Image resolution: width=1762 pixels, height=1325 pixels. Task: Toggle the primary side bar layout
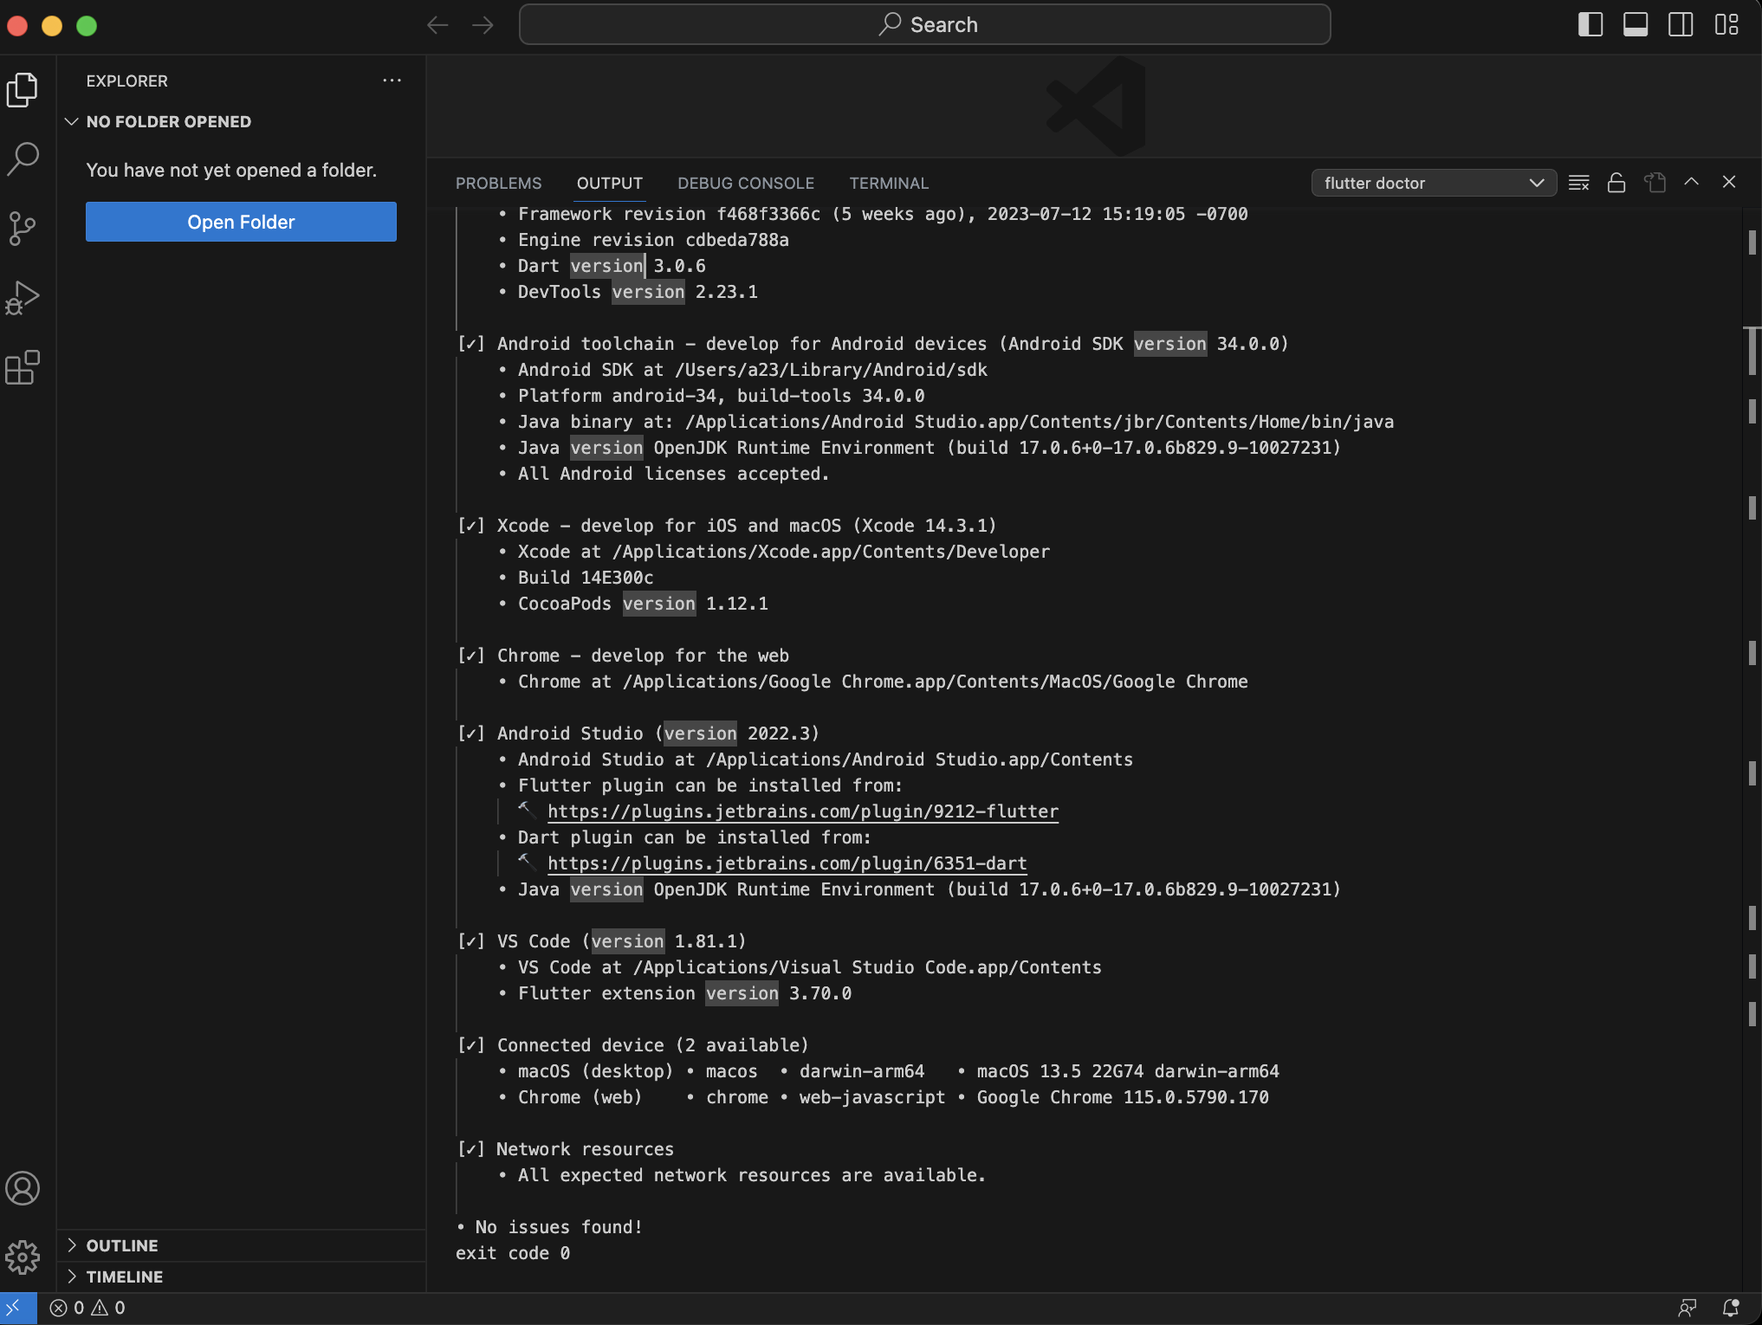click(x=1590, y=25)
